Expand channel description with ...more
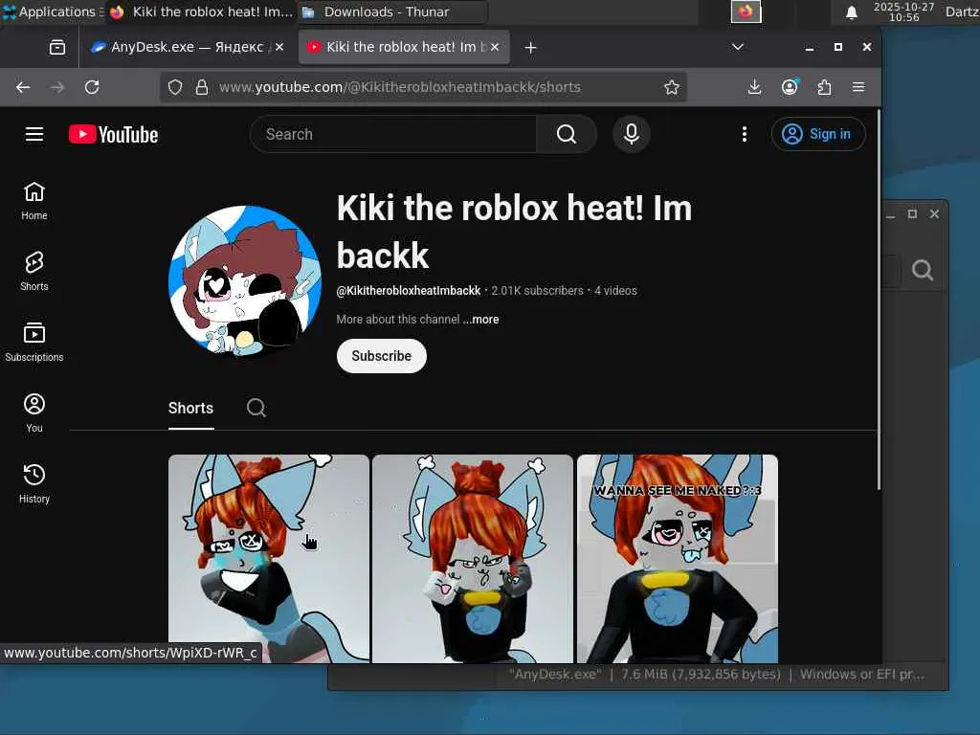This screenshot has height=735, width=980. [480, 320]
